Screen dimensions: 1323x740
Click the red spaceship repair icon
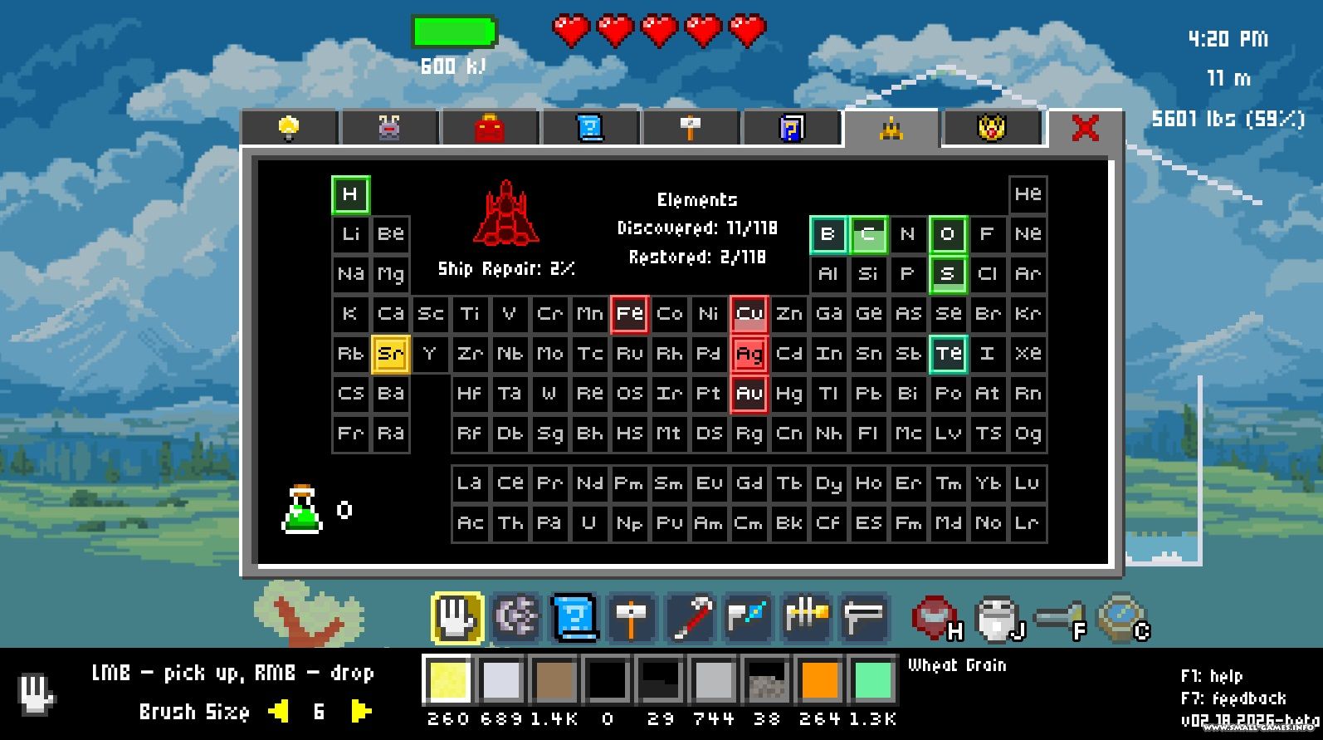[x=506, y=213]
